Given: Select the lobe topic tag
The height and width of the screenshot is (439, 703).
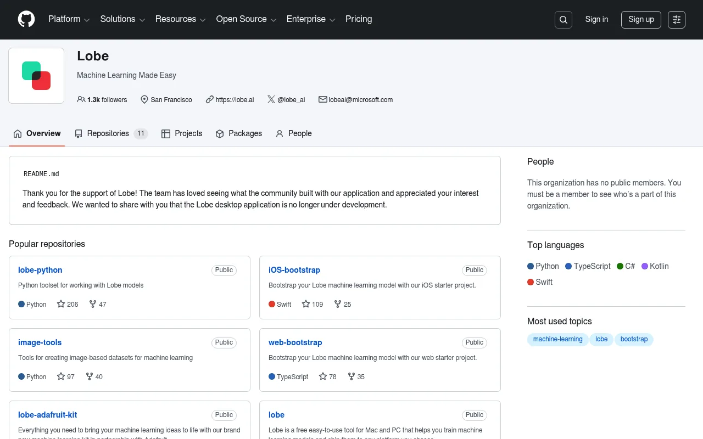Looking at the screenshot, I should tap(602, 339).
